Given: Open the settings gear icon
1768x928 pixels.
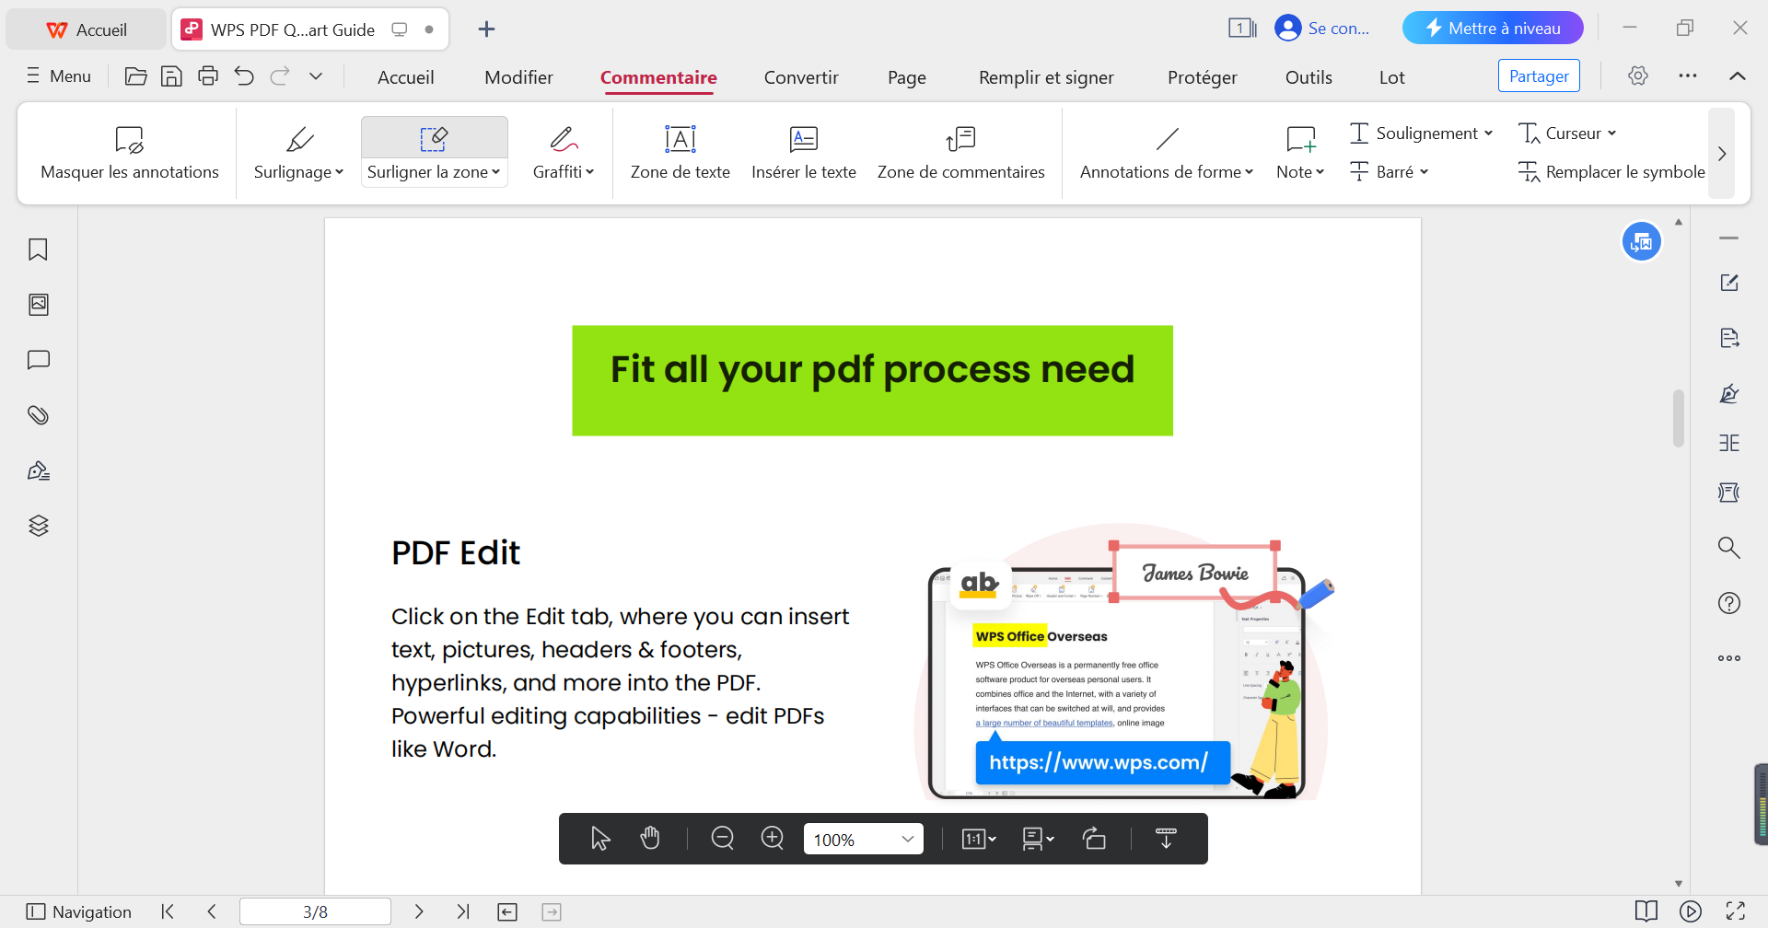Looking at the screenshot, I should coord(1638,75).
